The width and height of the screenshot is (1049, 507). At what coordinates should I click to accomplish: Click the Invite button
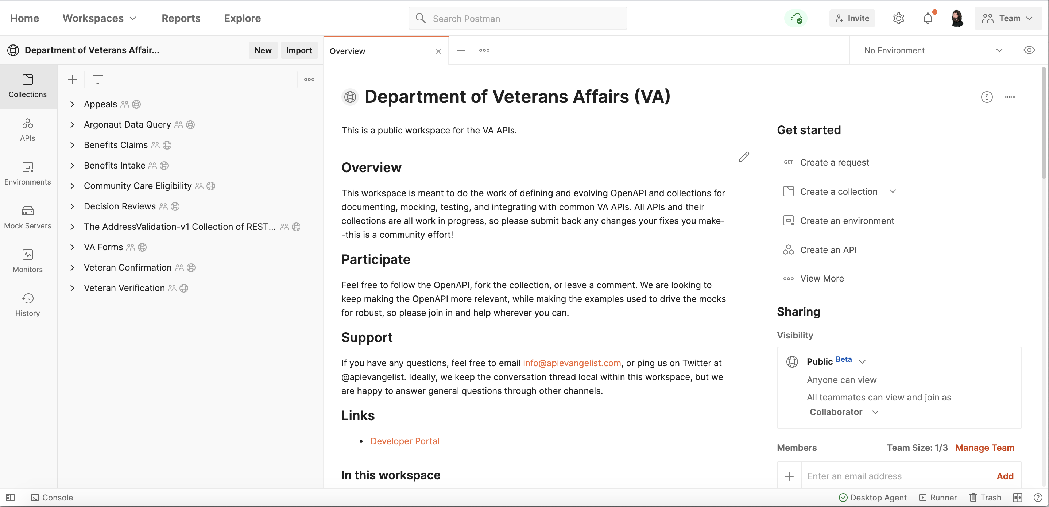(x=852, y=18)
